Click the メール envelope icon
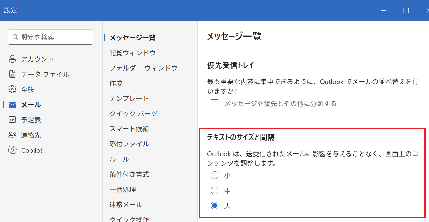The image size is (429, 222). coord(12,105)
